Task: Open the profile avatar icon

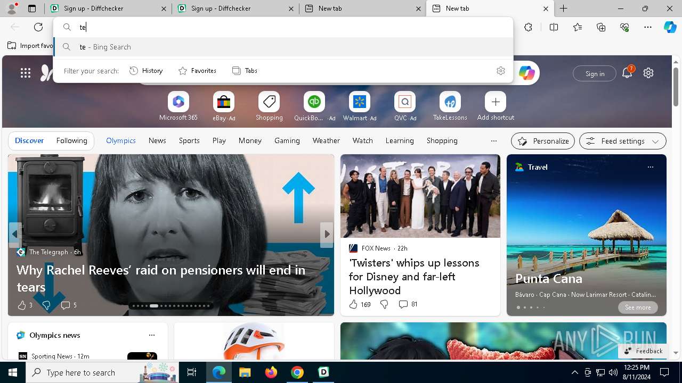Action: pos(12,9)
